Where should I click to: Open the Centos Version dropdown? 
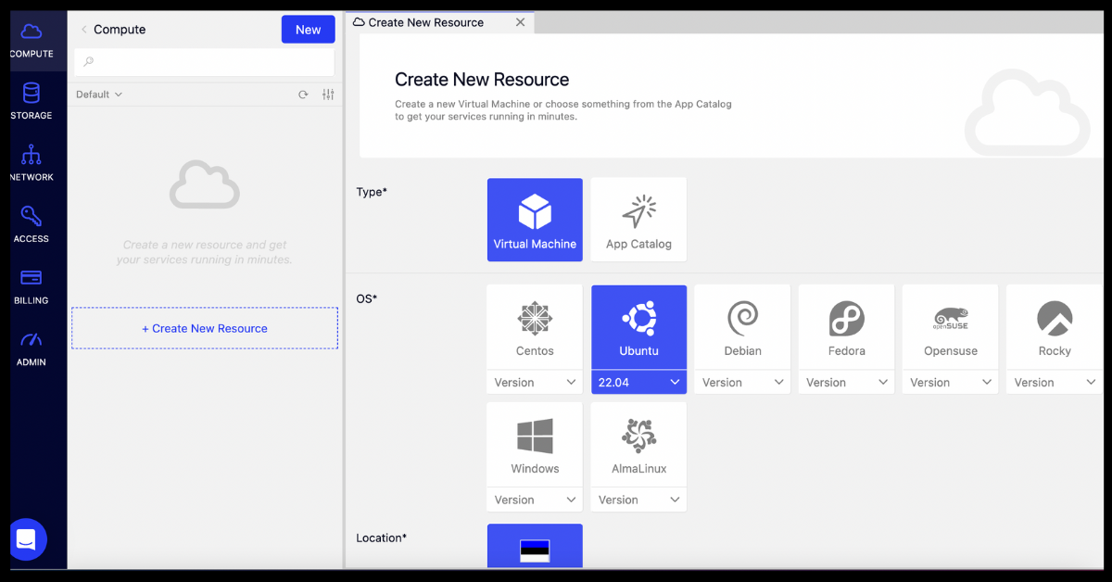535,382
